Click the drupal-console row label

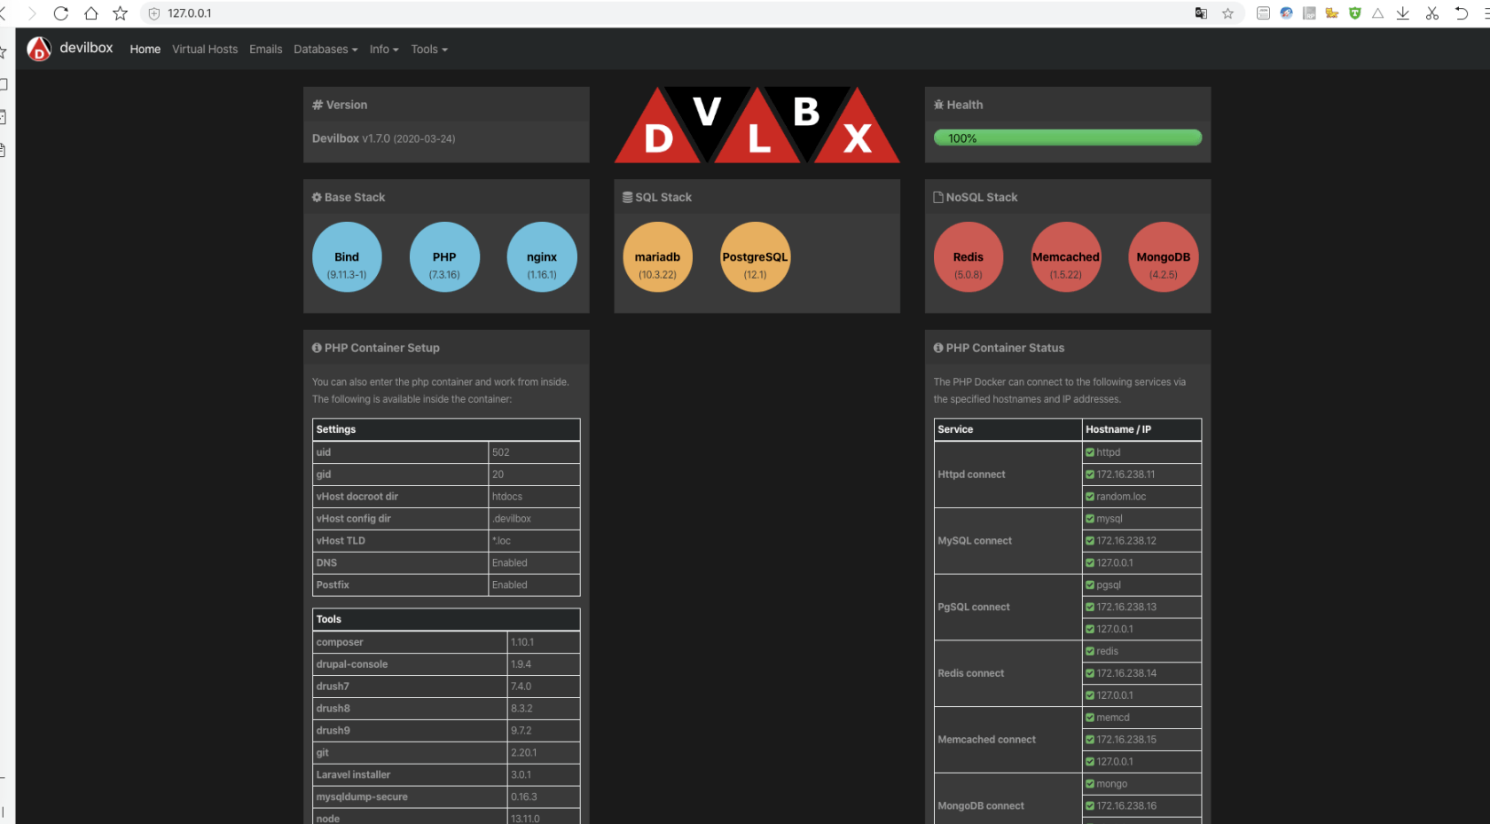(352, 664)
